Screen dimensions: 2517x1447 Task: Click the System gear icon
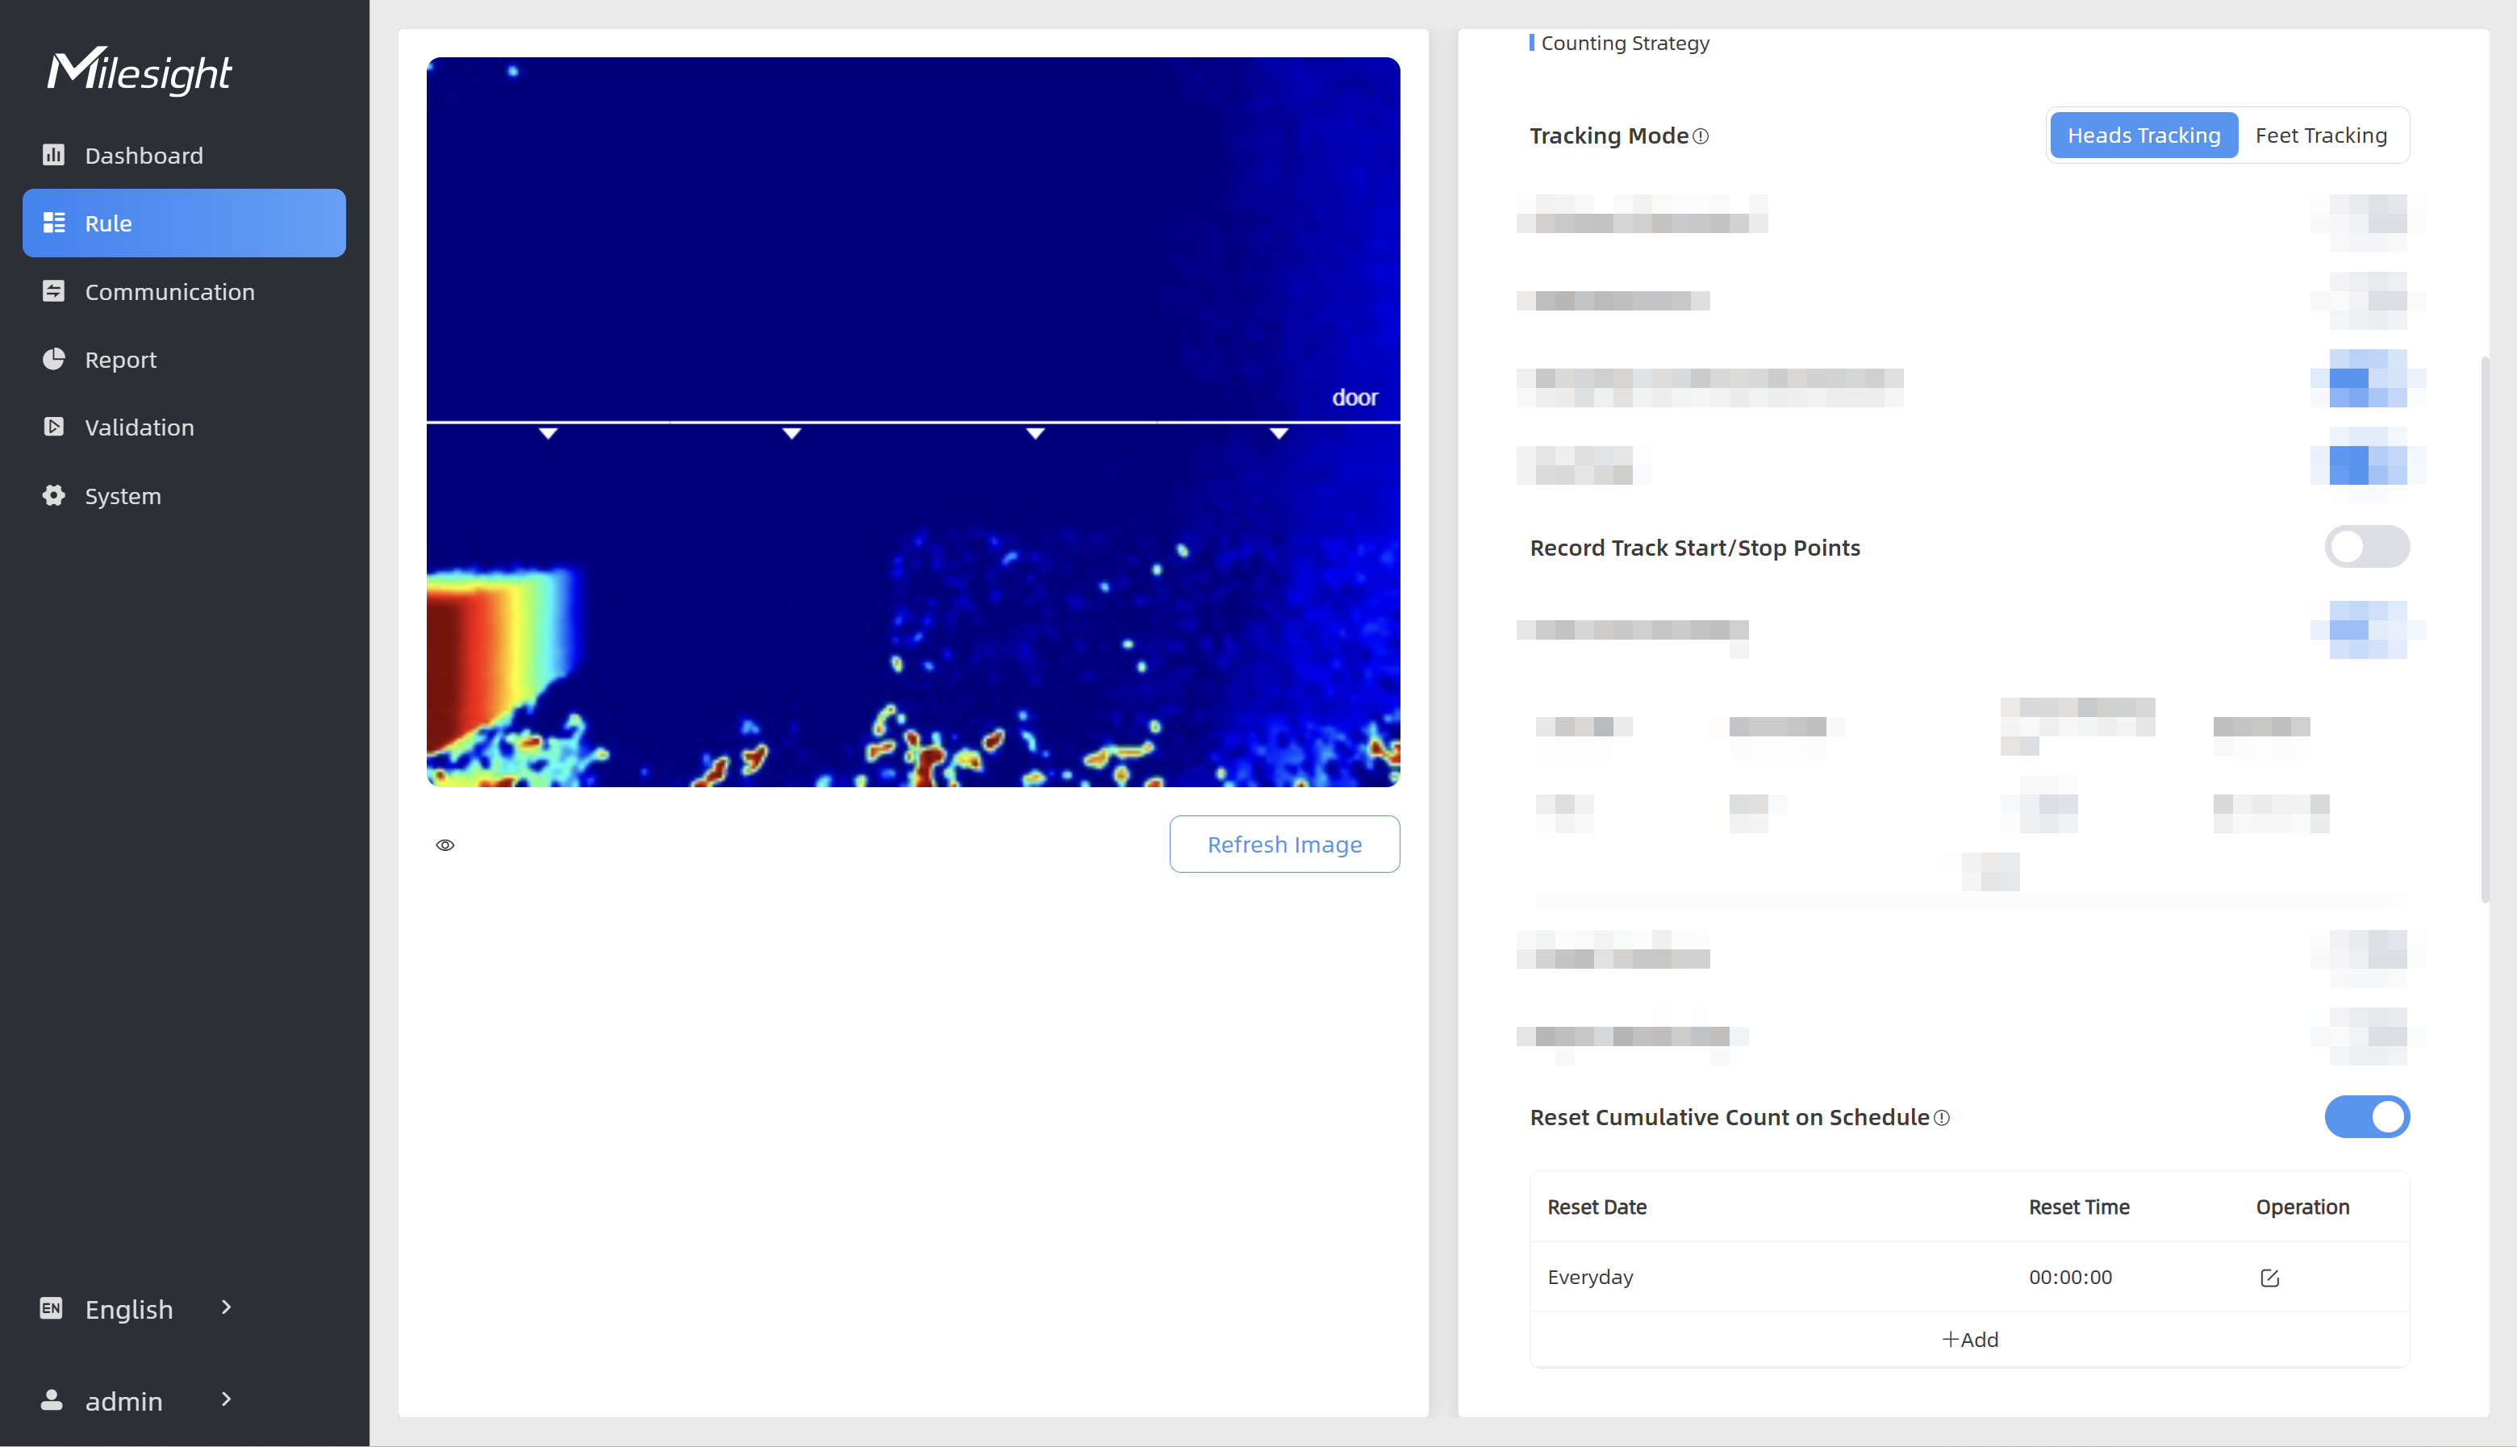coord(54,495)
